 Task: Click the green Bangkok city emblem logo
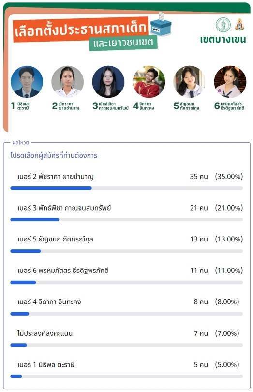(x=223, y=25)
